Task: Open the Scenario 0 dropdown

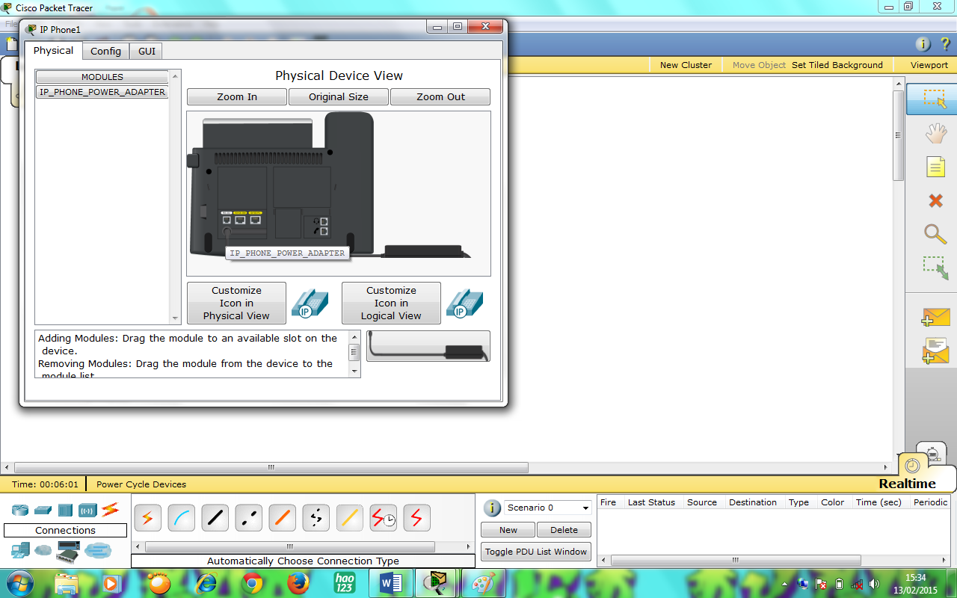Action: coord(548,508)
